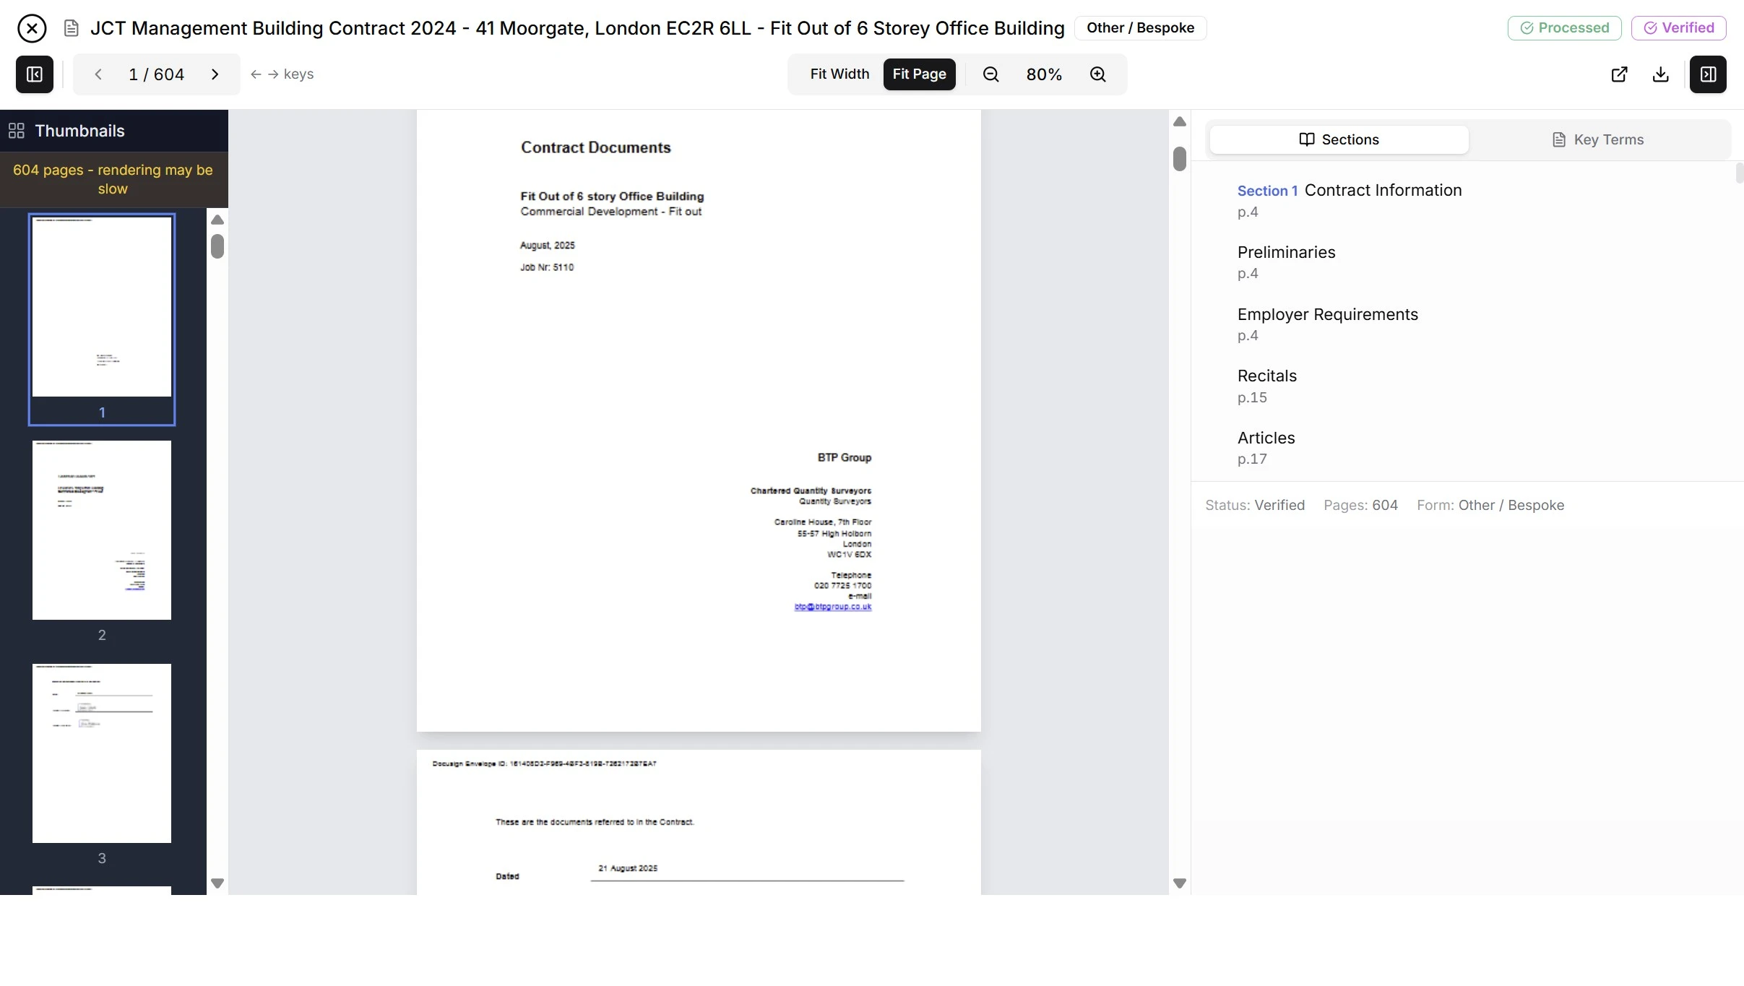Toggle Fit Page view mode
The image size is (1744, 986).
pos(919,74)
